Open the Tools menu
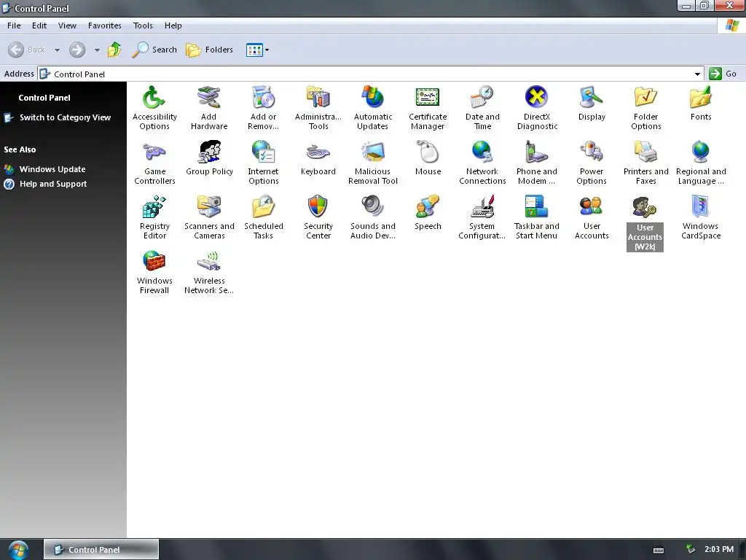The width and height of the screenshot is (746, 560). click(x=143, y=26)
